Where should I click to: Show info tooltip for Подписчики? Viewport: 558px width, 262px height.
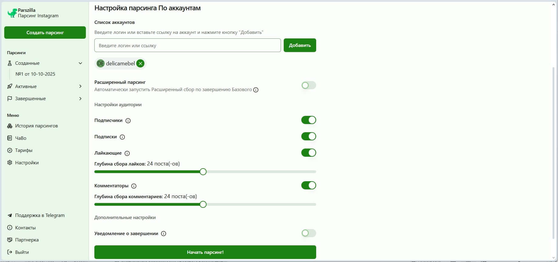(128, 121)
